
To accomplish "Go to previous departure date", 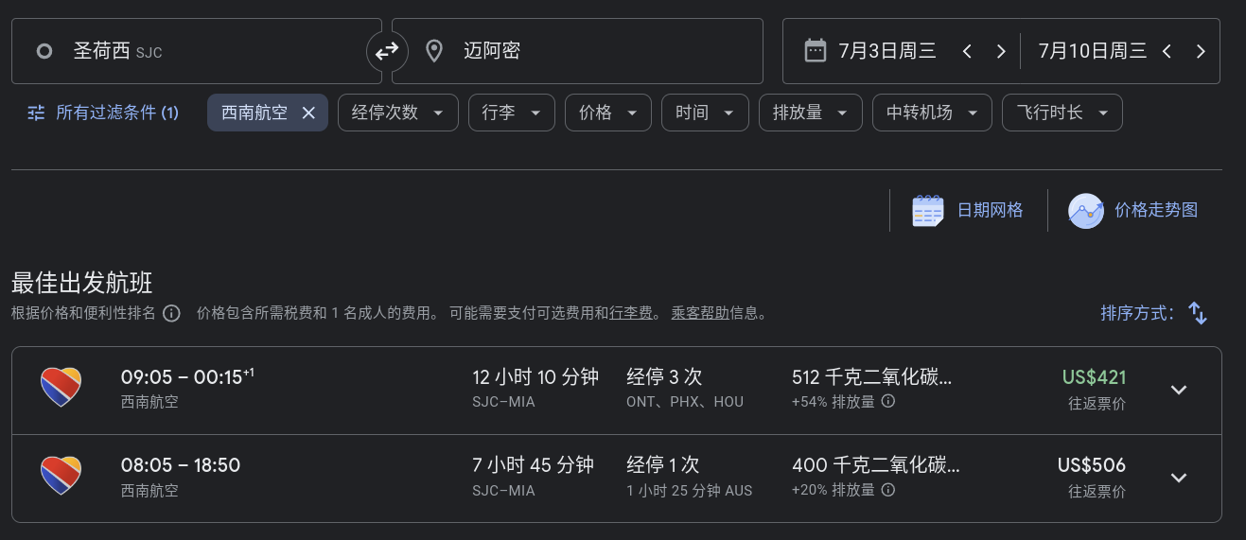I will click(967, 51).
